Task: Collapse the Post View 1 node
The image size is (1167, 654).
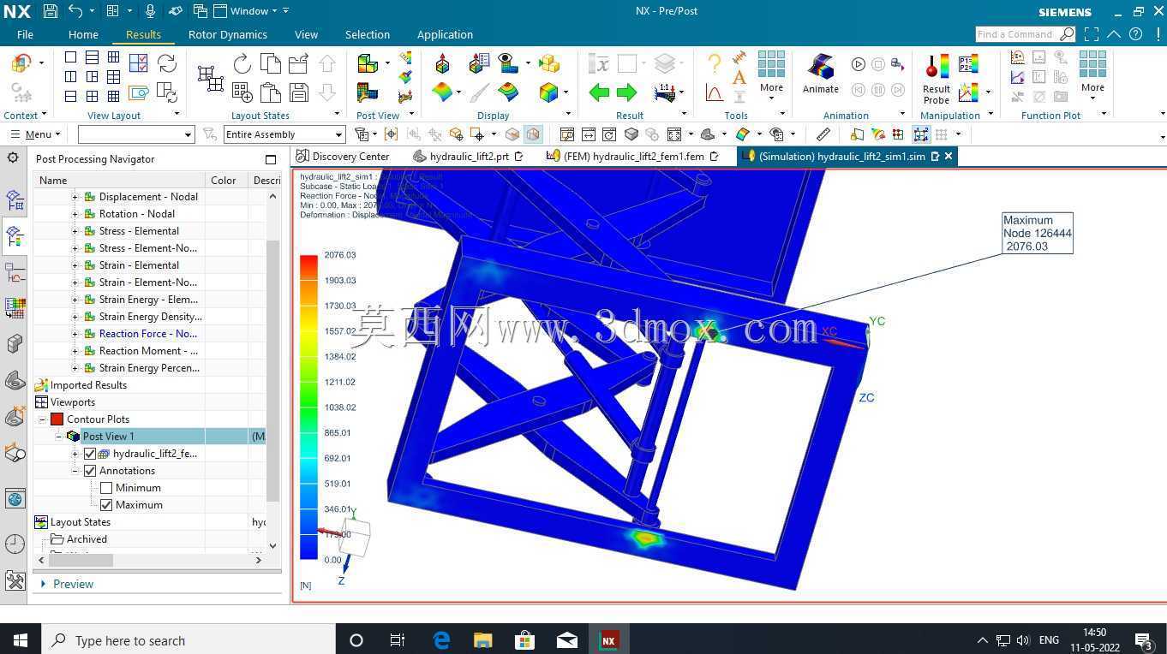Action: point(58,437)
